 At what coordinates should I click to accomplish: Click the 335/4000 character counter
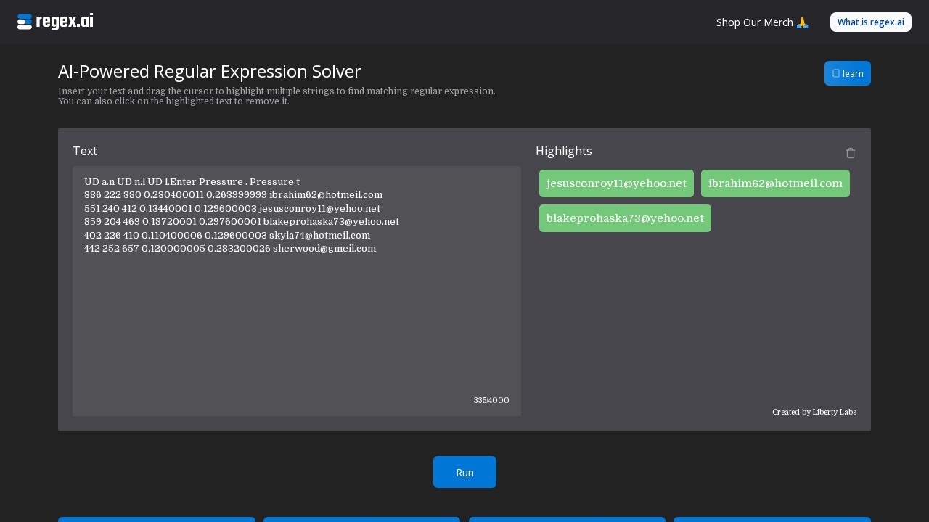pos(491,400)
